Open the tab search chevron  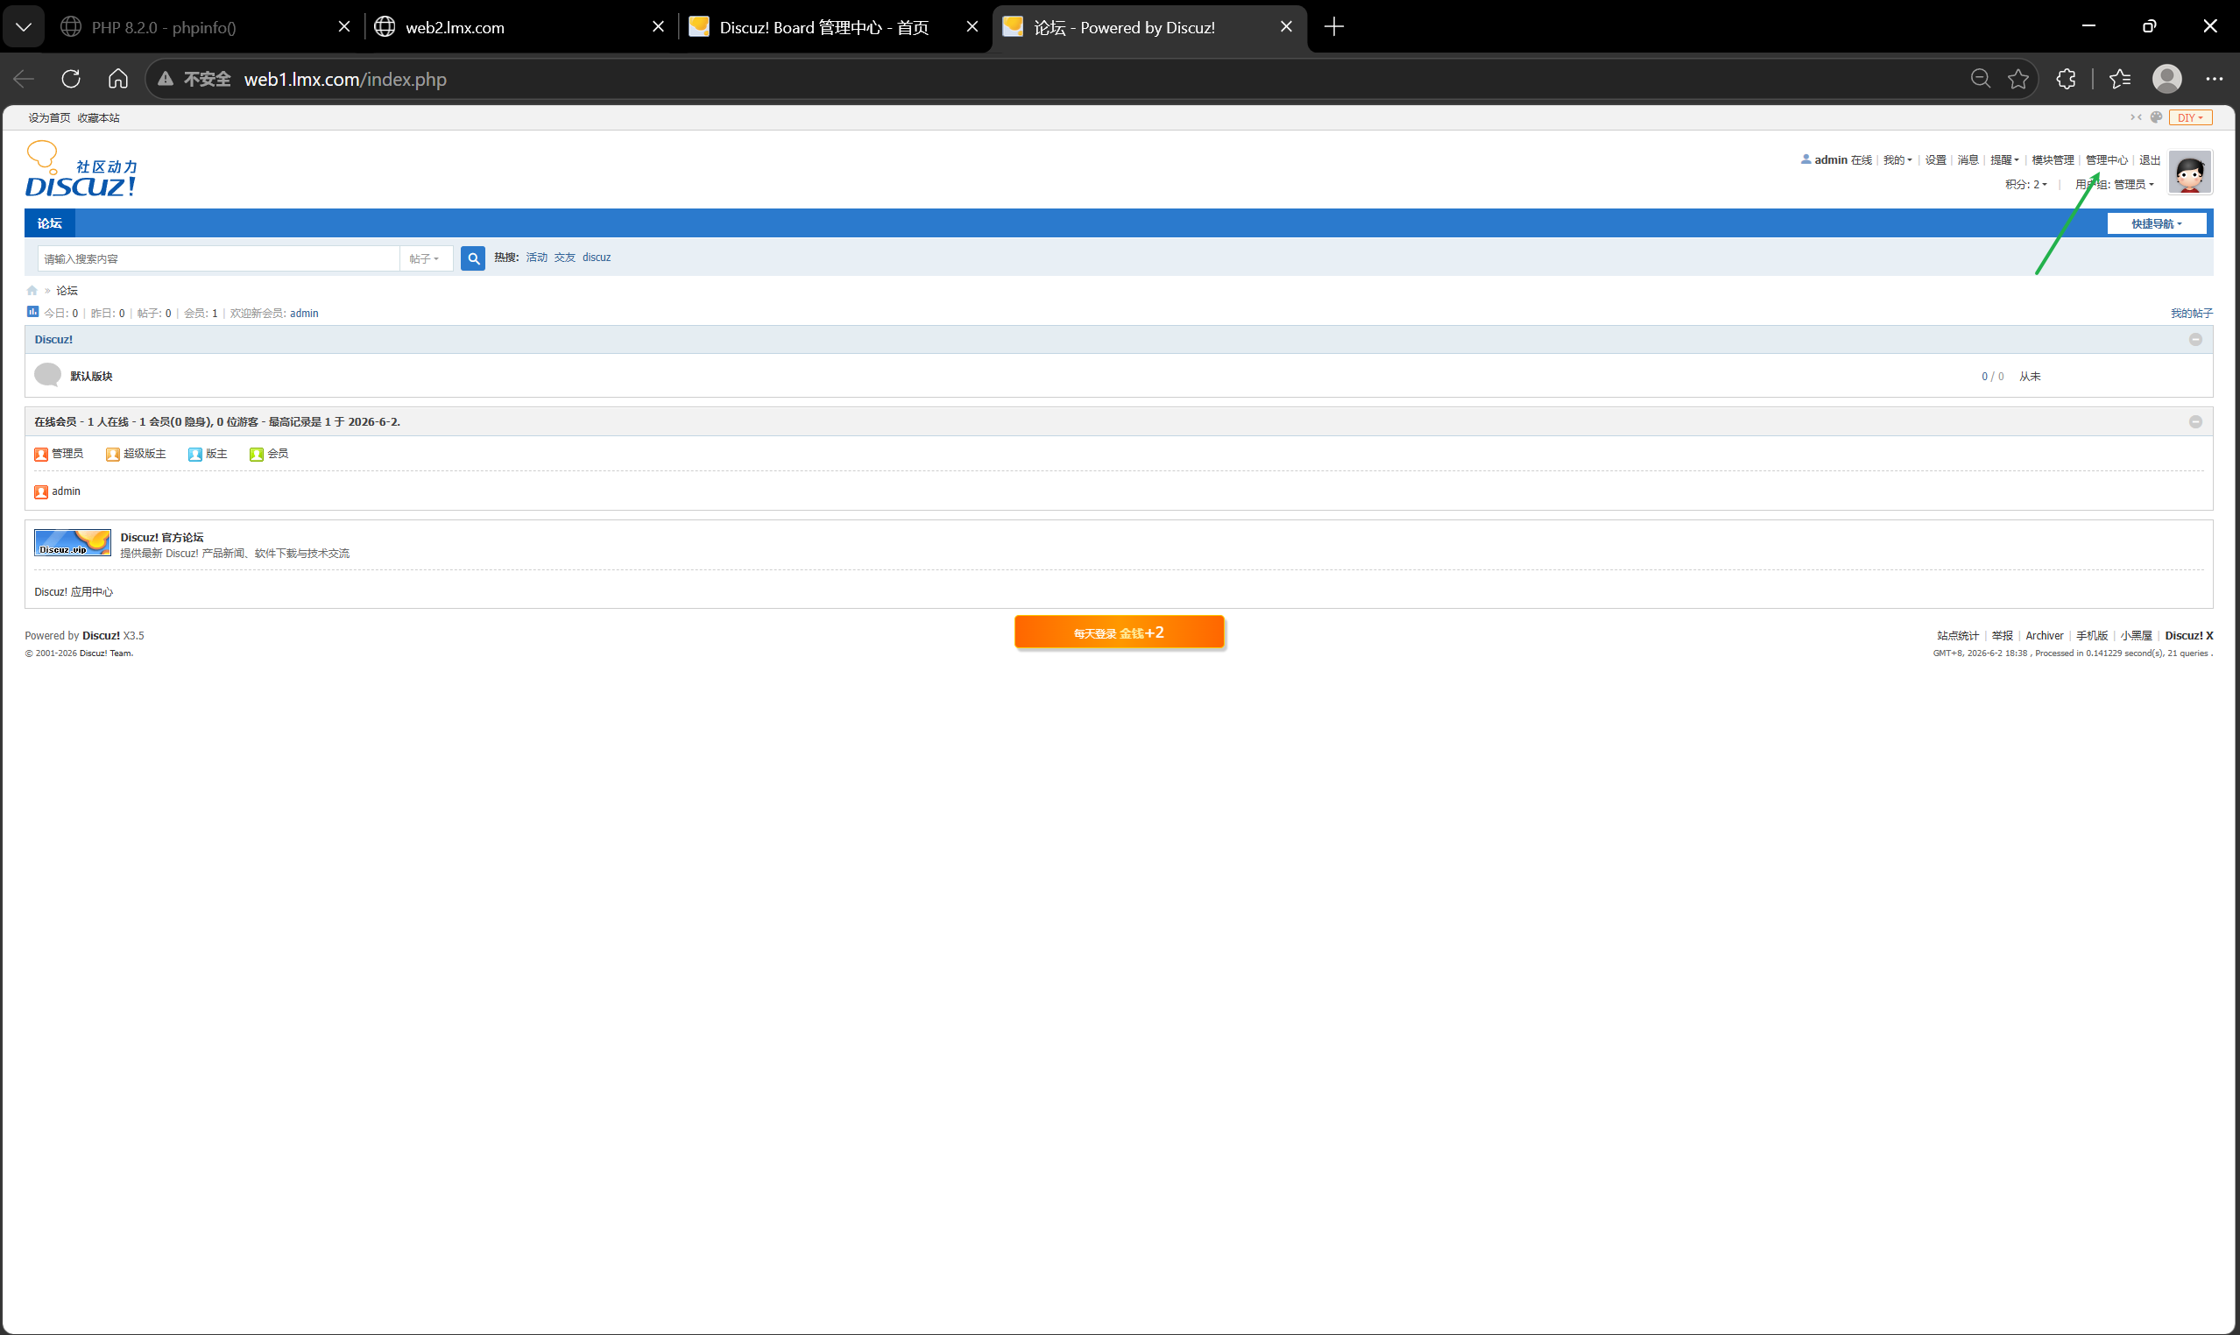pos(25,27)
